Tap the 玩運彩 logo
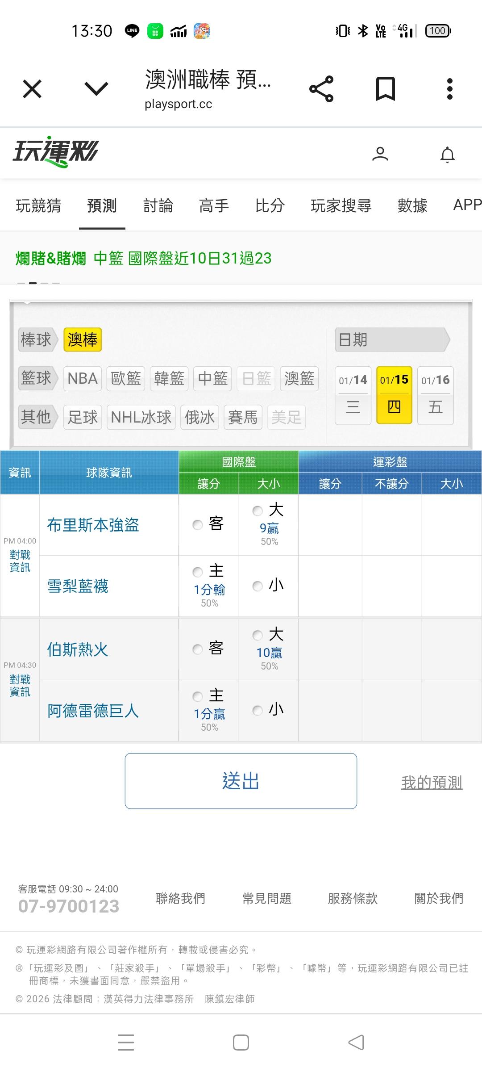 pos(55,152)
